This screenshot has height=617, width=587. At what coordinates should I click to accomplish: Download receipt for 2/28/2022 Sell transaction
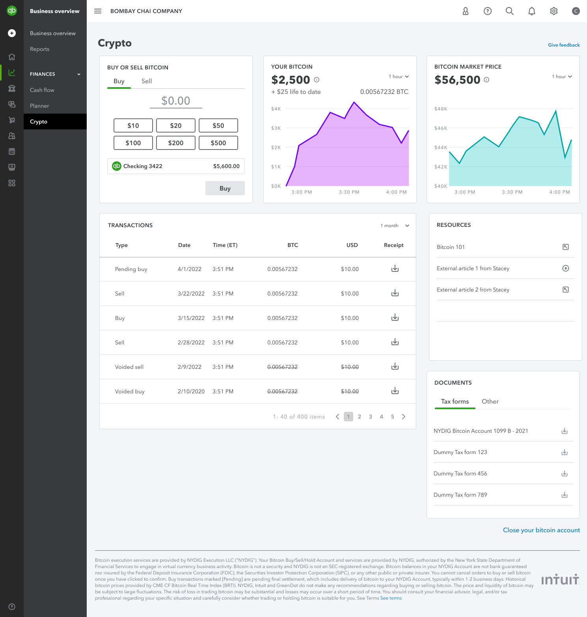tap(395, 342)
